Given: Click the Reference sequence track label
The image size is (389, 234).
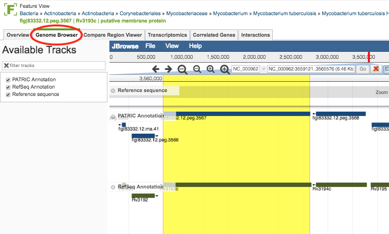Looking at the screenshot, I should point(142,91).
